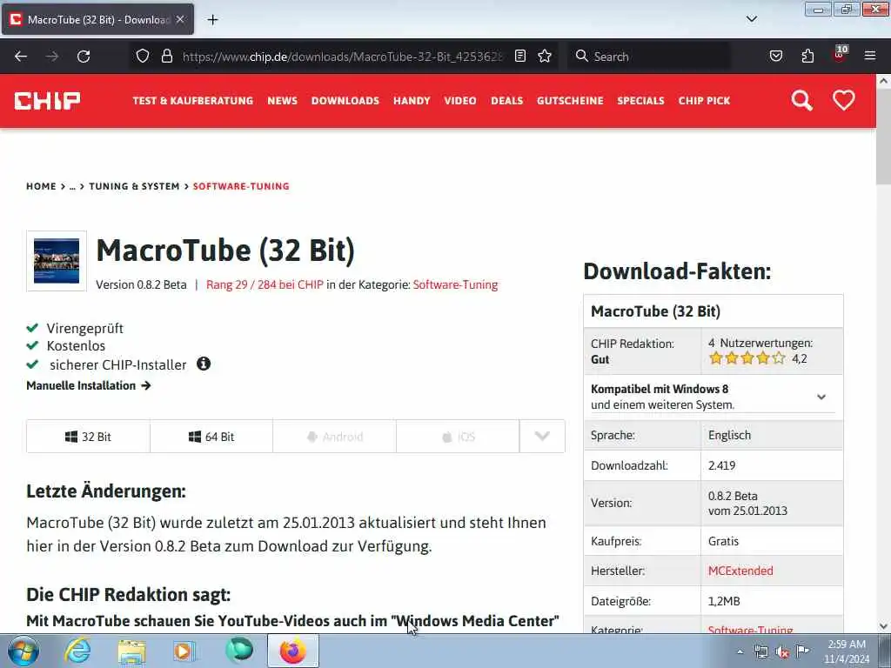Image resolution: width=891 pixels, height=668 pixels.
Task: Click Rang 29 / 284 bei CHIP link
Action: point(265,284)
